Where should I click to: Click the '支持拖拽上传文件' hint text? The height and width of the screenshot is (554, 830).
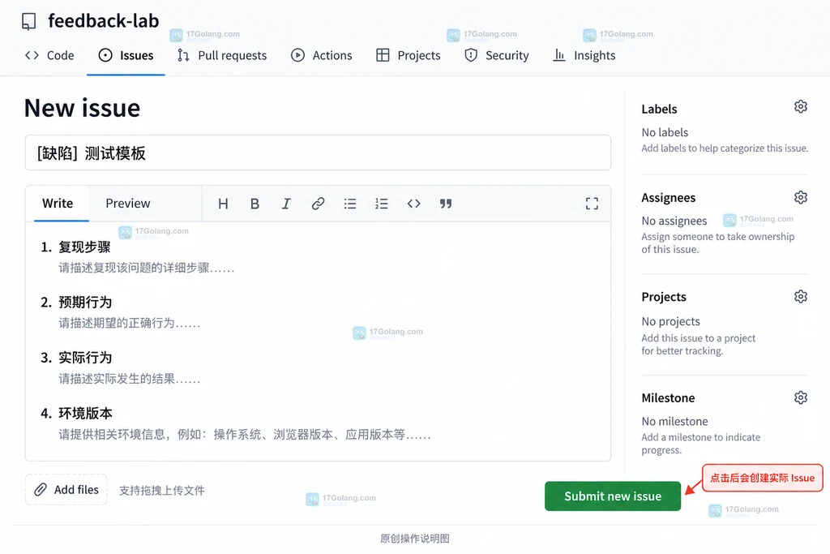tap(162, 491)
